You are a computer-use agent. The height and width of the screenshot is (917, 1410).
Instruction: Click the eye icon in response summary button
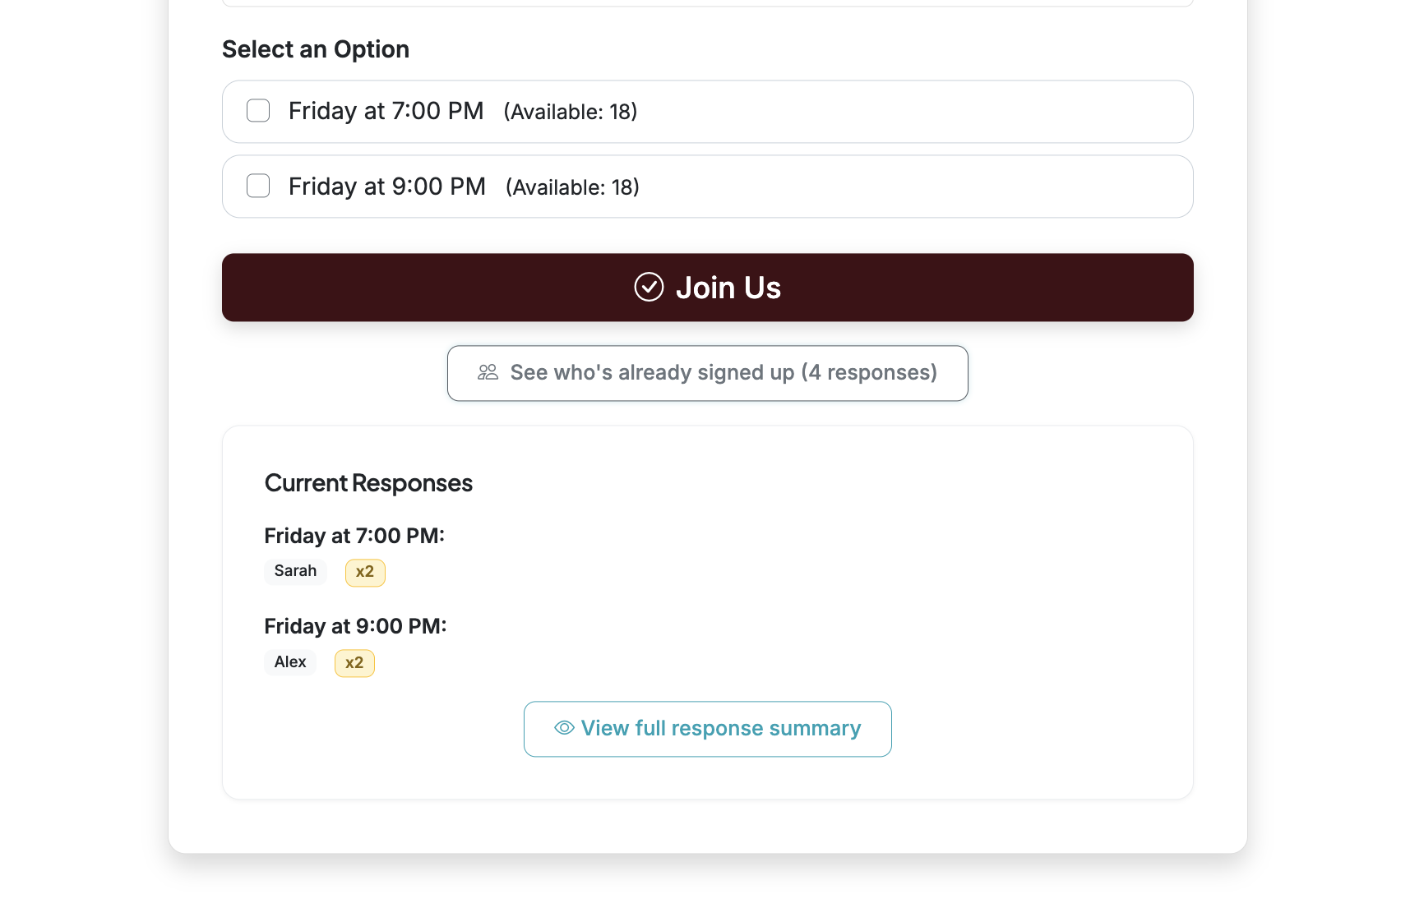[x=562, y=729]
